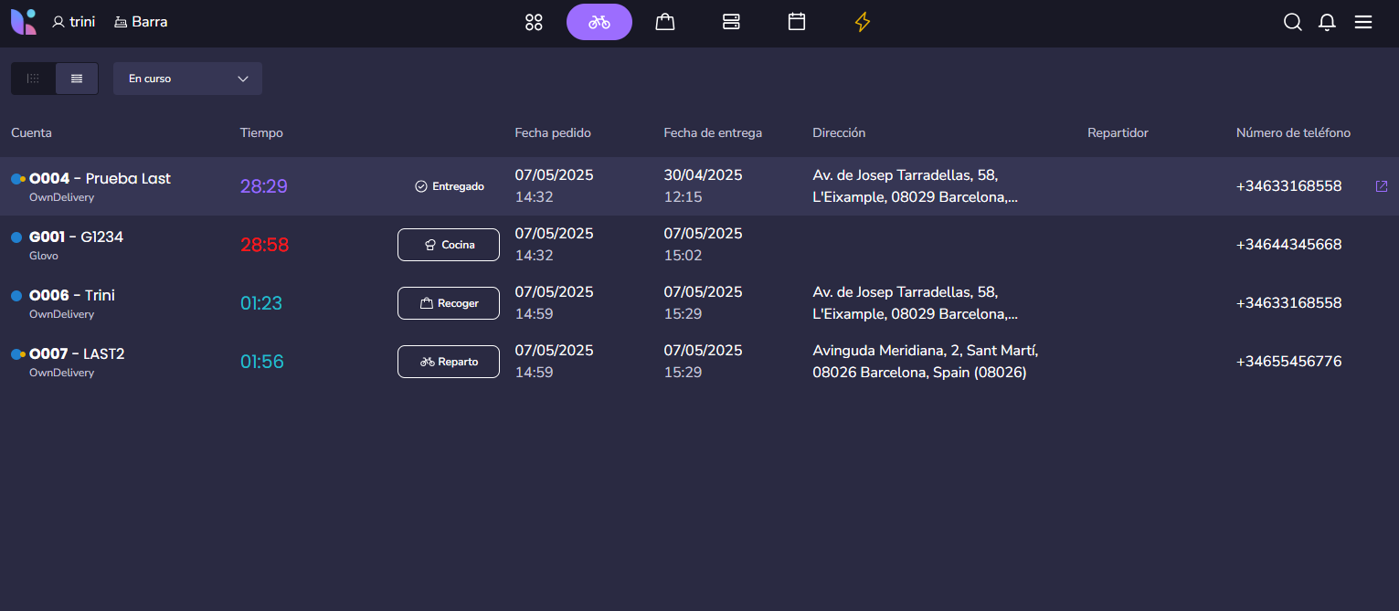Switch to the list rows view toggle
1399x611 pixels.
pos(77,79)
